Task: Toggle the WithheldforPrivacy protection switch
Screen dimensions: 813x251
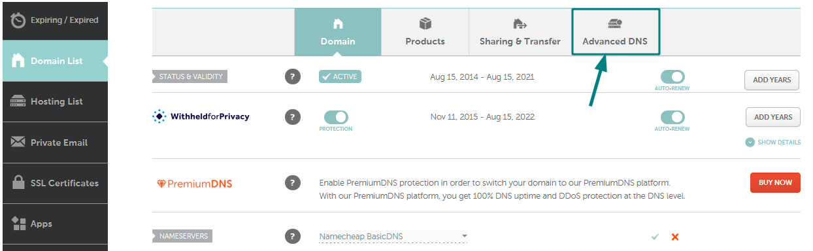Action: coord(336,117)
